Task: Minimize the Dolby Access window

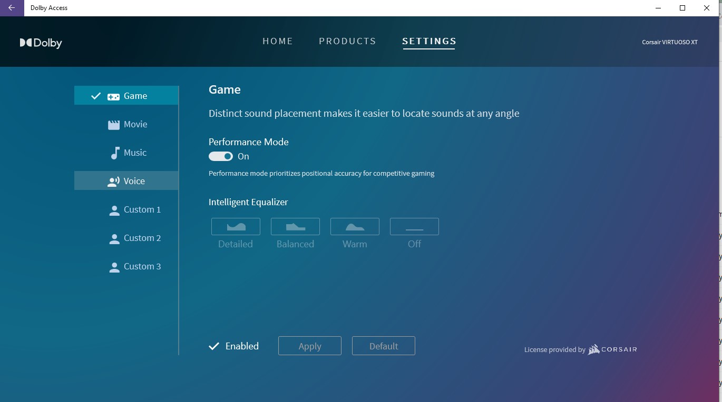Action: (658, 8)
